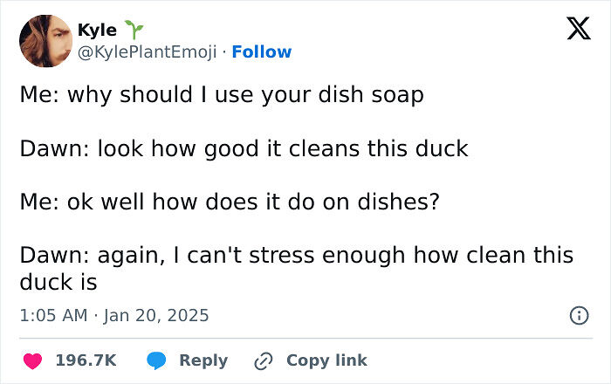Click the line "look how good it cleans this duck"
This screenshot has width=611, height=384.
pyautogui.click(x=244, y=148)
